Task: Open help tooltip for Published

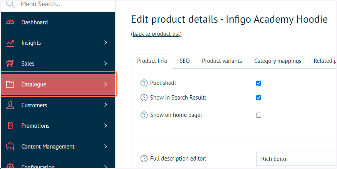Action: 144,83
